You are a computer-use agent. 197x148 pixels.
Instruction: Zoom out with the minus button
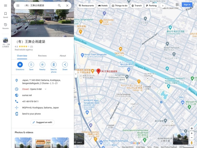[x=192, y=138]
